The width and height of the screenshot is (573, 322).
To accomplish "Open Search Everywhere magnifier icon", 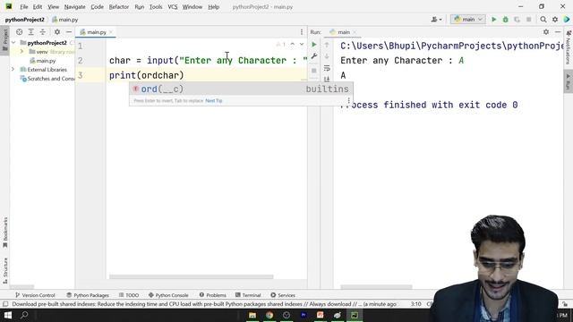I will coord(543,20).
